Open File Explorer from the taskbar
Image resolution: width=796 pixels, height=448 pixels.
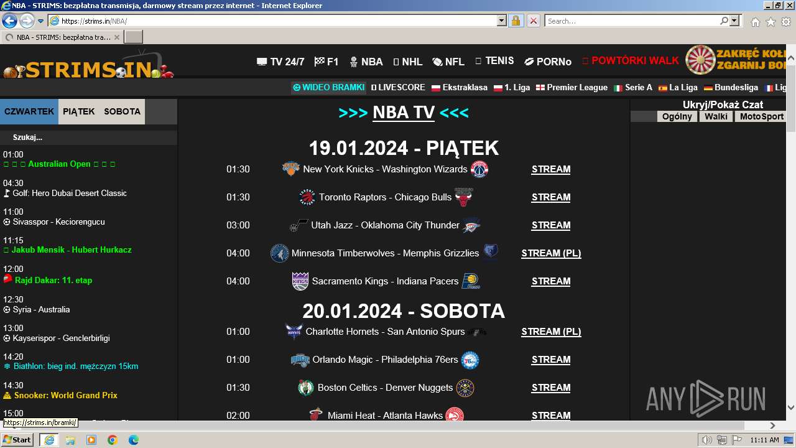tap(70, 440)
